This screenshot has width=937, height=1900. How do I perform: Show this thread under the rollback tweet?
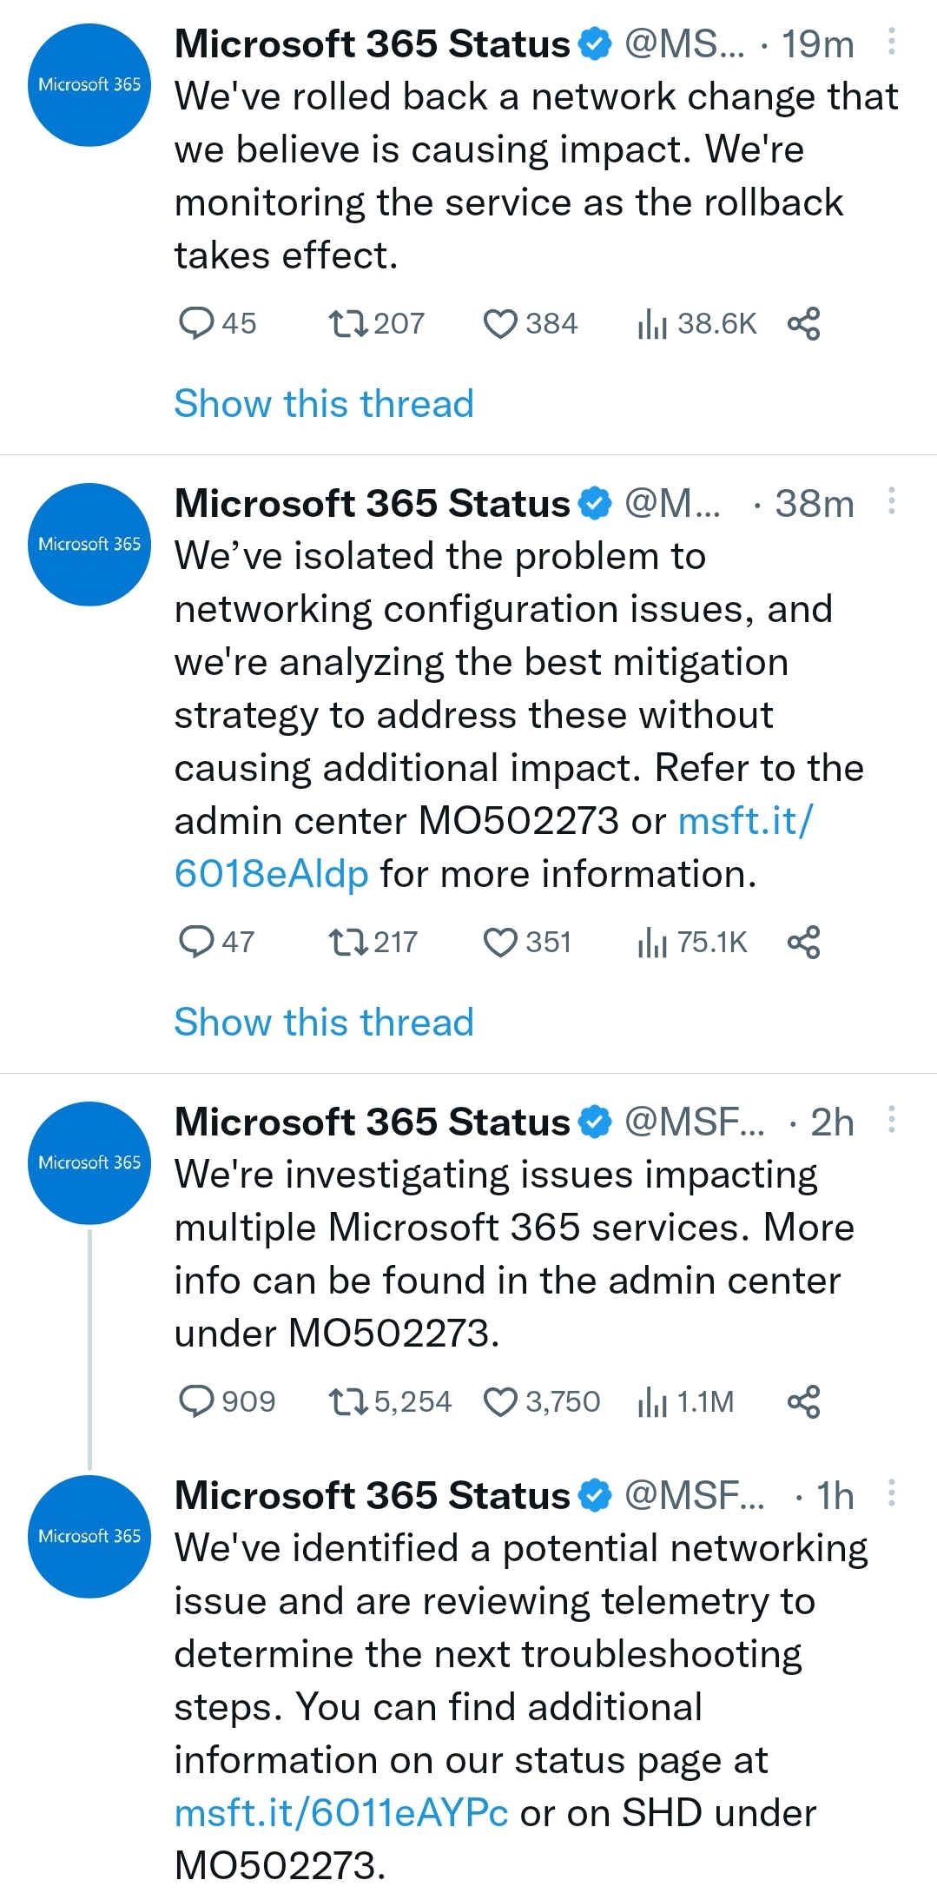(324, 403)
